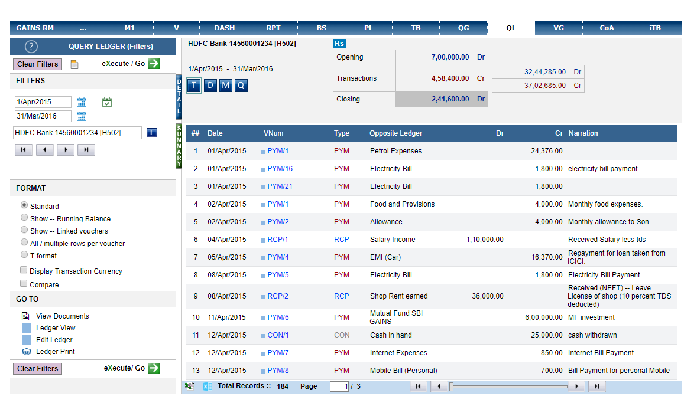697x416 pixels.
Task: Click the top Clear Filters button
Action: tap(38, 64)
